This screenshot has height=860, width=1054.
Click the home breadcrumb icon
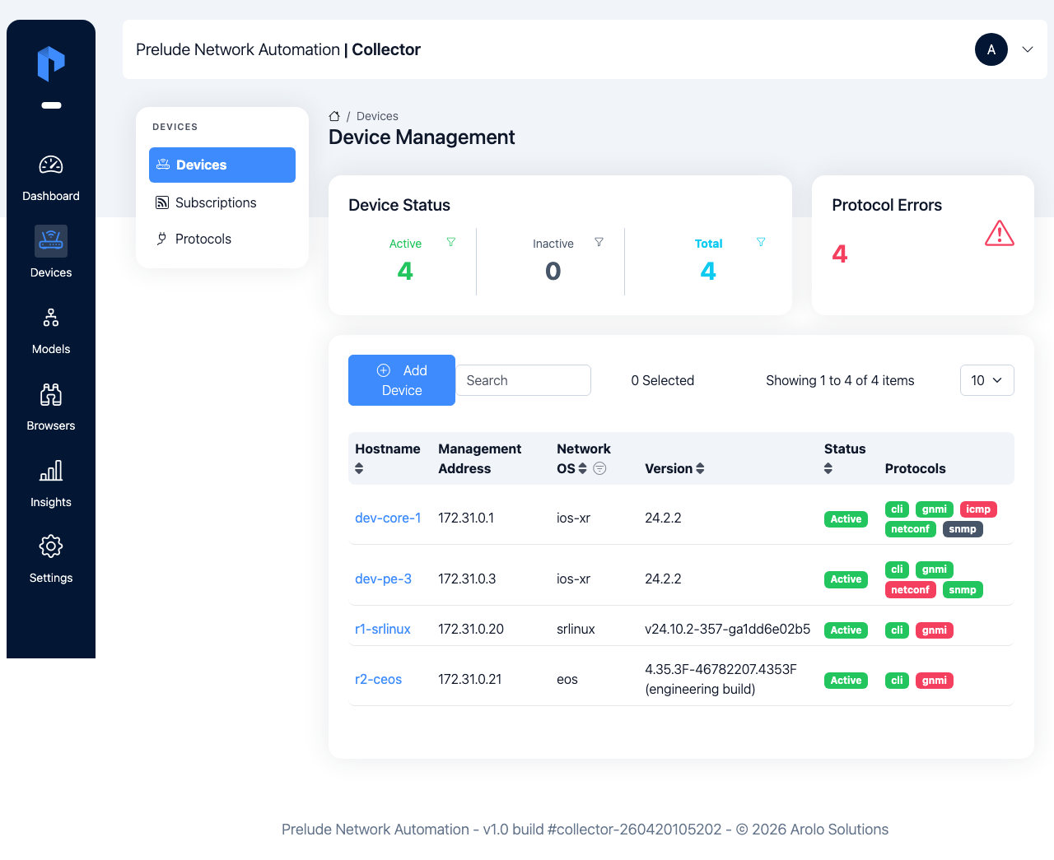pos(334,116)
